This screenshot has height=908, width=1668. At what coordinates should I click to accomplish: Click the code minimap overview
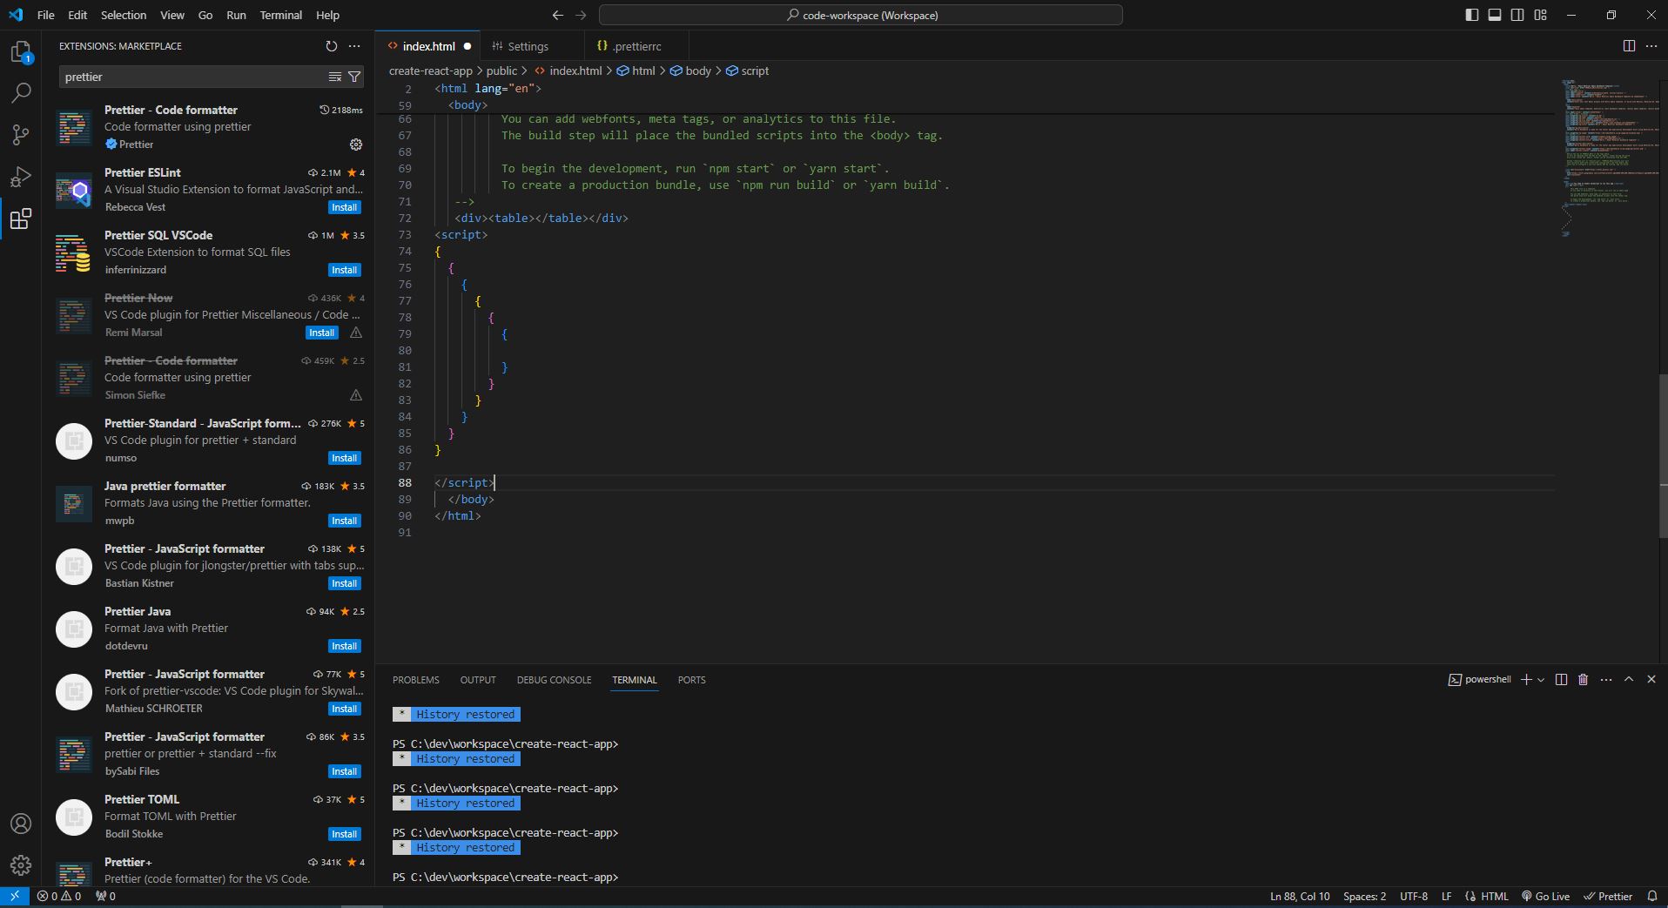(x=1608, y=157)
